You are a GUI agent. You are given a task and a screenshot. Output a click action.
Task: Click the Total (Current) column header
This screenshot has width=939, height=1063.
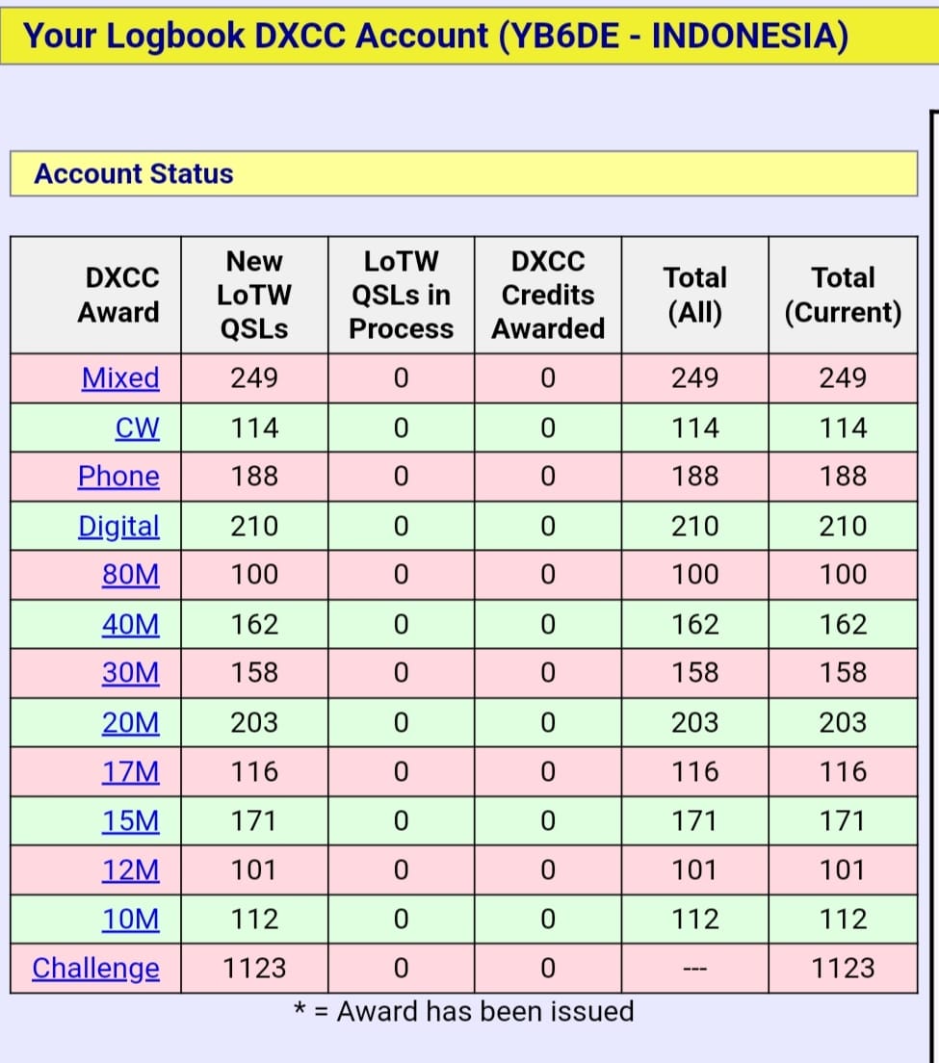coord(843,295)
